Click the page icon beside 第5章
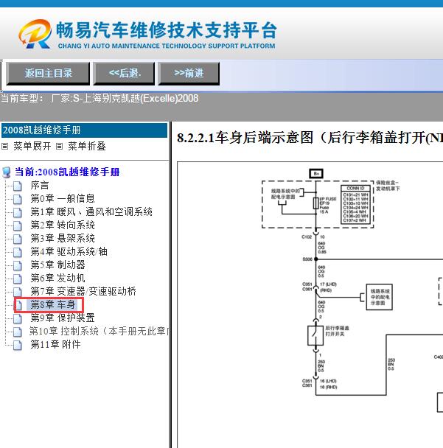The height and width of the screenshot is (448, 443). (18, 265)
